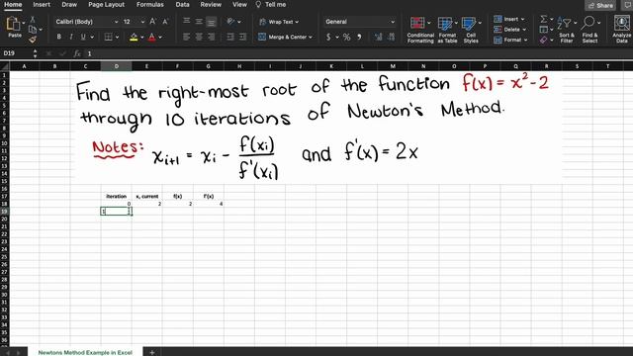The width and height of the screenshot is (633, 356).
Task: Align text to top of cell
Action: point(187,21)
